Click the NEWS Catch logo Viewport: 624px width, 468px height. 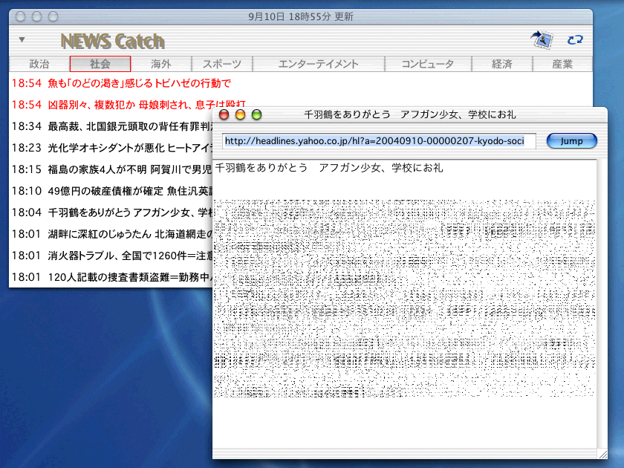(112, 41)
